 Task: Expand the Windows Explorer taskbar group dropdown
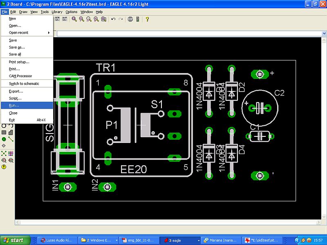tap(116, 241)
